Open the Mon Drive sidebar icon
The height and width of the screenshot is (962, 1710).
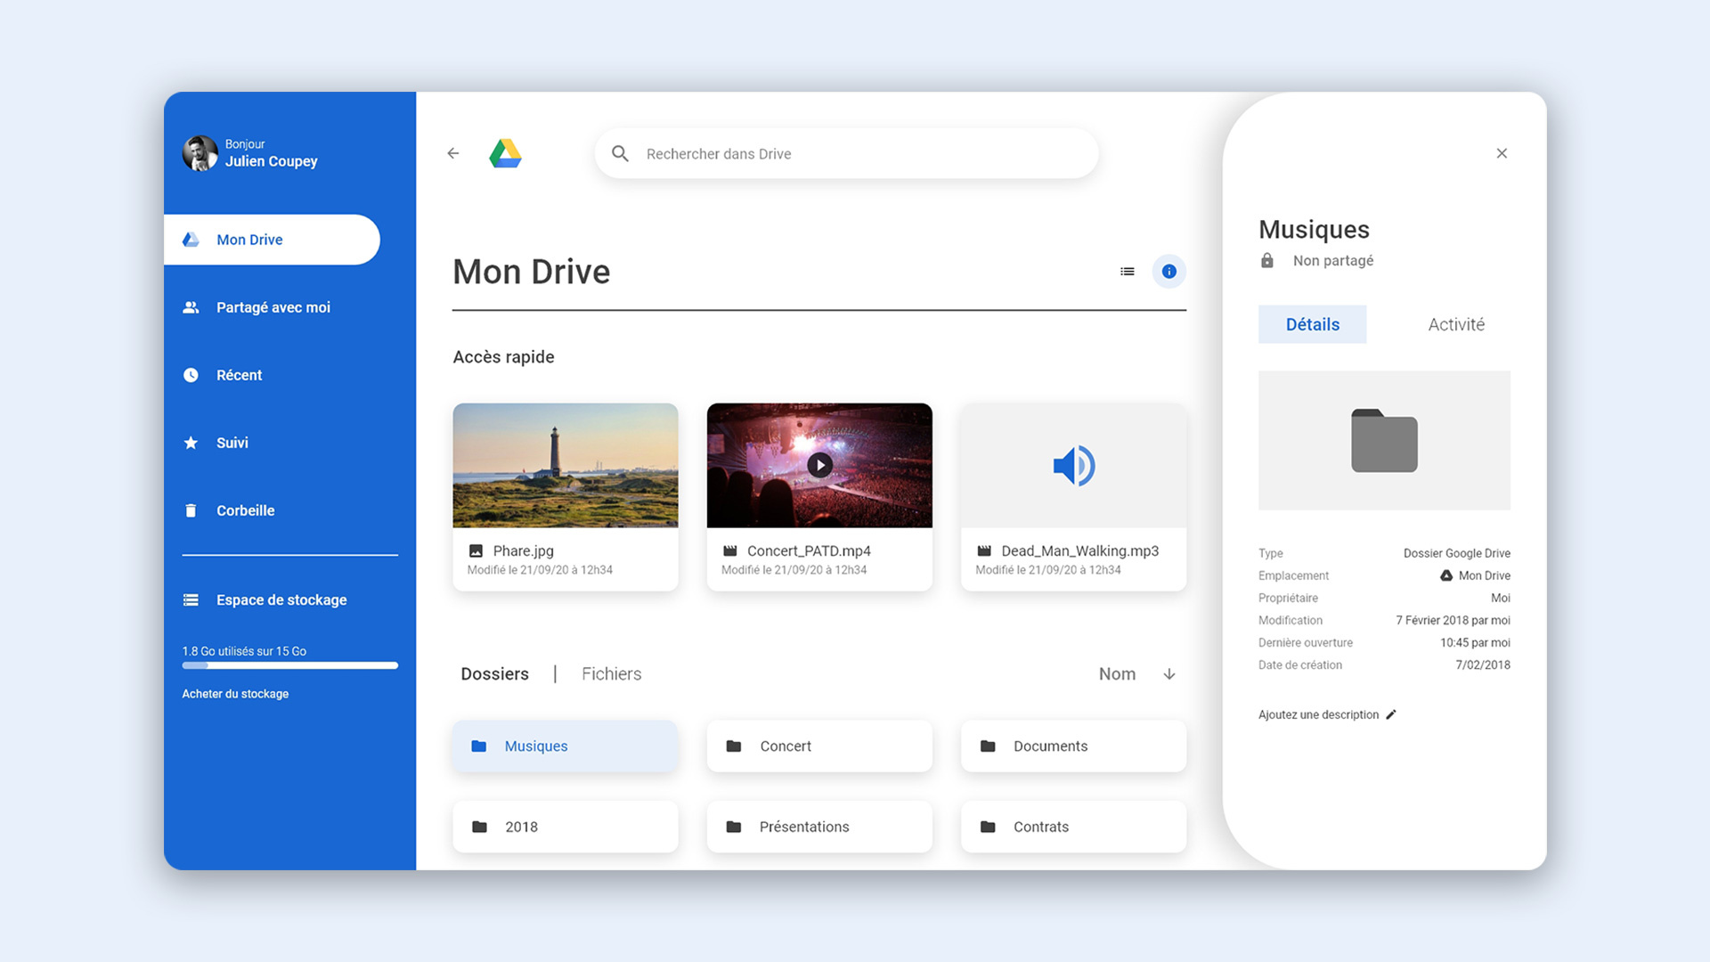(x=191, y=239)
